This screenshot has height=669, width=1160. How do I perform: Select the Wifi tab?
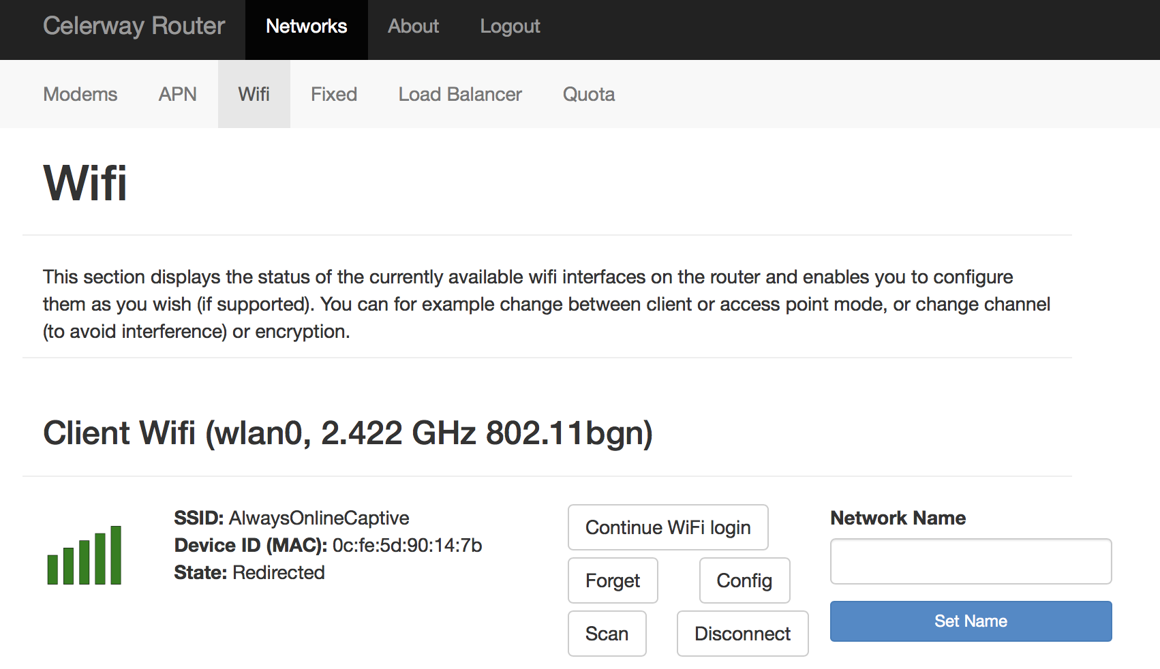tap(254, 94)
